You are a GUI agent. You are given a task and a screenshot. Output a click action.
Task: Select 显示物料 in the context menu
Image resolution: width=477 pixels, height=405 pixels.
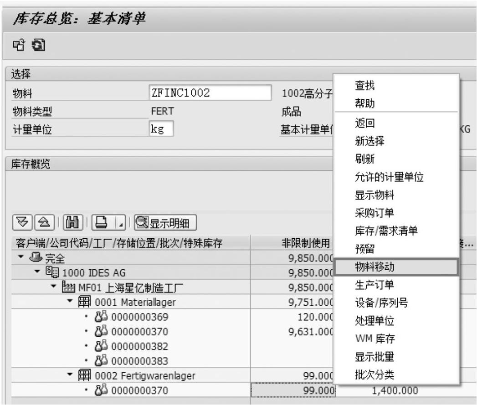click(x=374, y=195)
